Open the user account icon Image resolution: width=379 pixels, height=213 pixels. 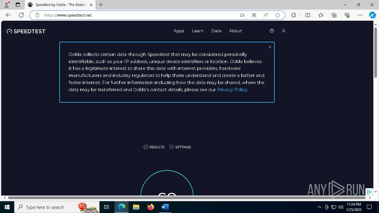click(x=283, y=31)
